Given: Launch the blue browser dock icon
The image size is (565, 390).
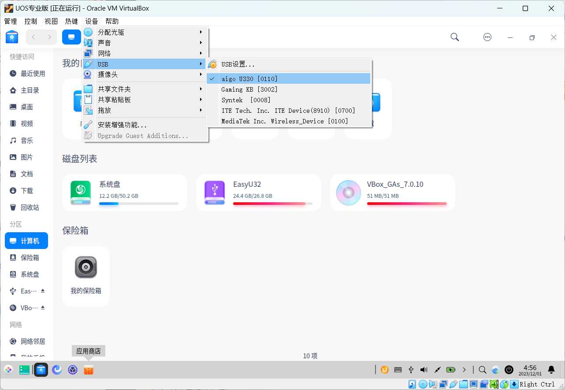Looking at the screenshot, I should point(57,370).
